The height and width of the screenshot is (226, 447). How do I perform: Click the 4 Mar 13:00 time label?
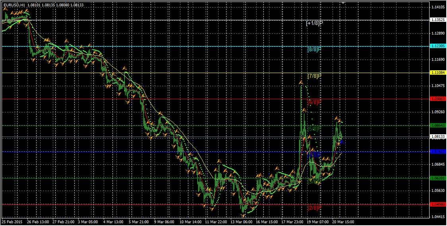pyautogui.click(x=112, y=222)
